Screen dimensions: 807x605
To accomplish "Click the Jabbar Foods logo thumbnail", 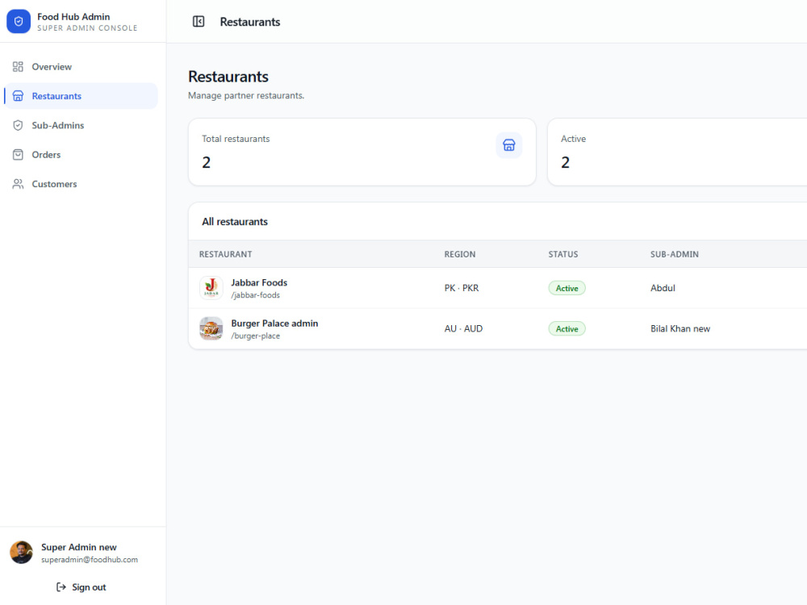I will (211, 288).
